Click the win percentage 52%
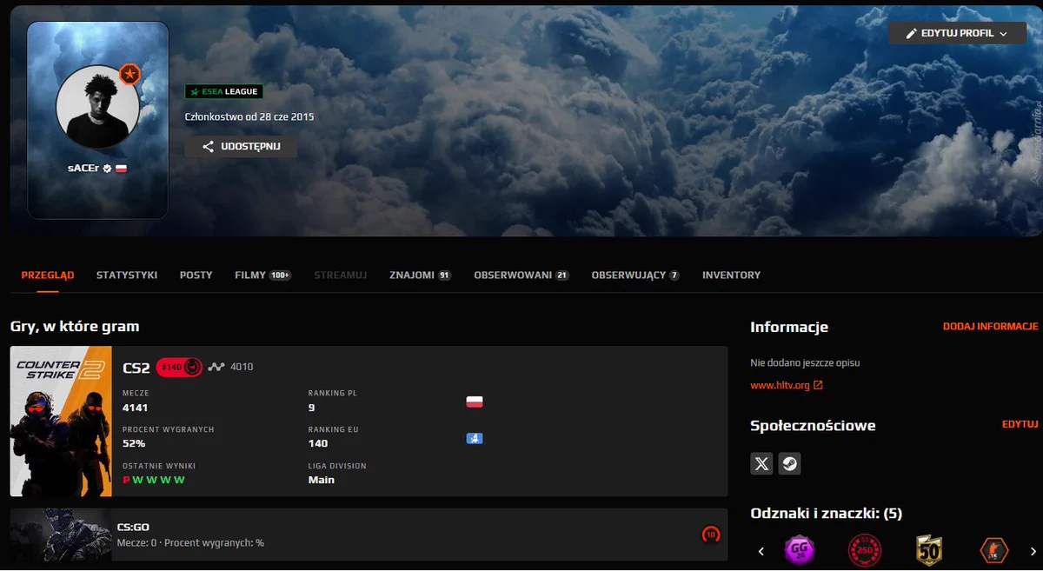The width and height of the screenshot is (1043, 571). 134,443
